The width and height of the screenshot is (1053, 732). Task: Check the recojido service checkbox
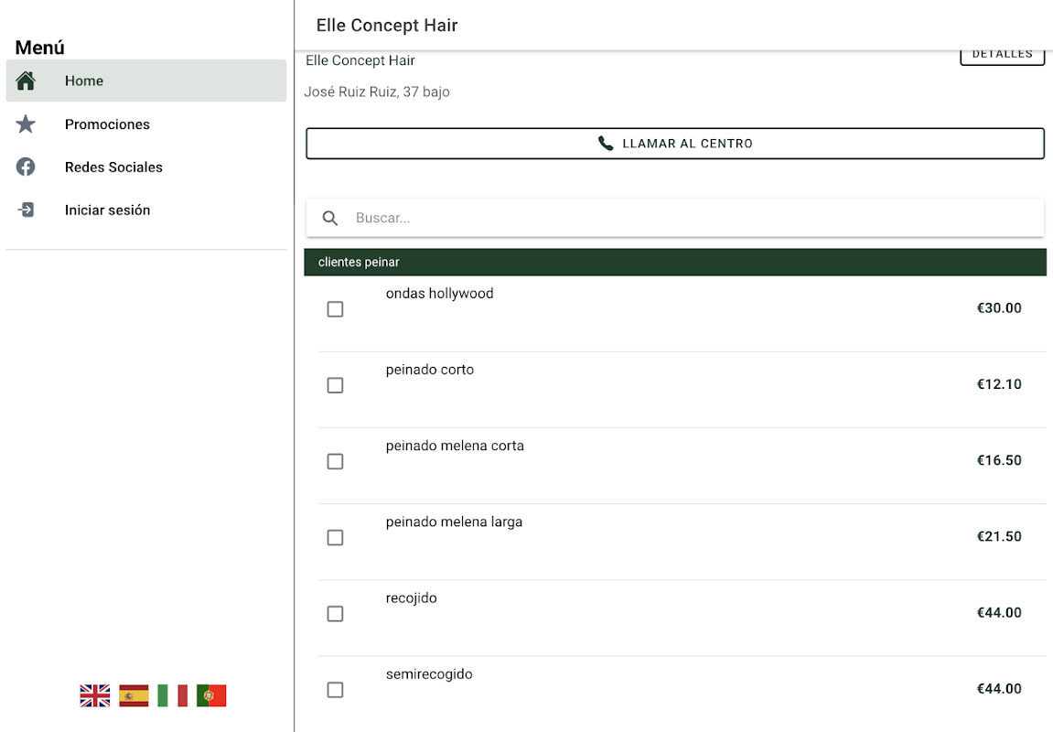click(x=335, y=613)
